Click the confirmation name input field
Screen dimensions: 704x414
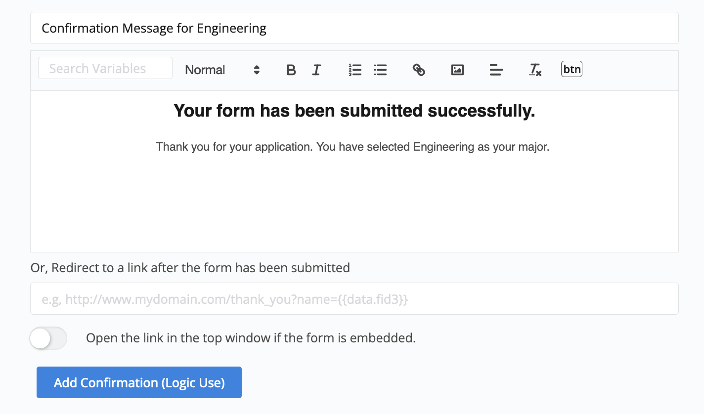pos(354,28)
